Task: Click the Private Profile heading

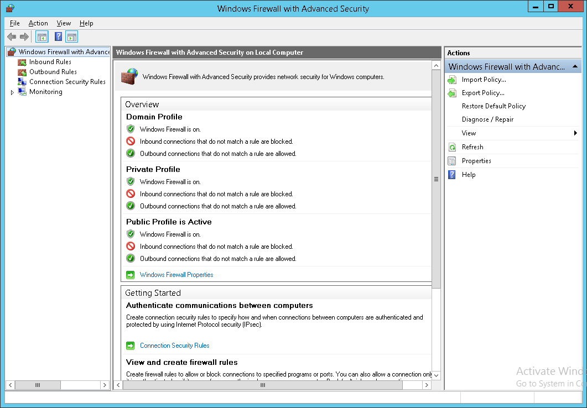Action: [x=153, y=169]
